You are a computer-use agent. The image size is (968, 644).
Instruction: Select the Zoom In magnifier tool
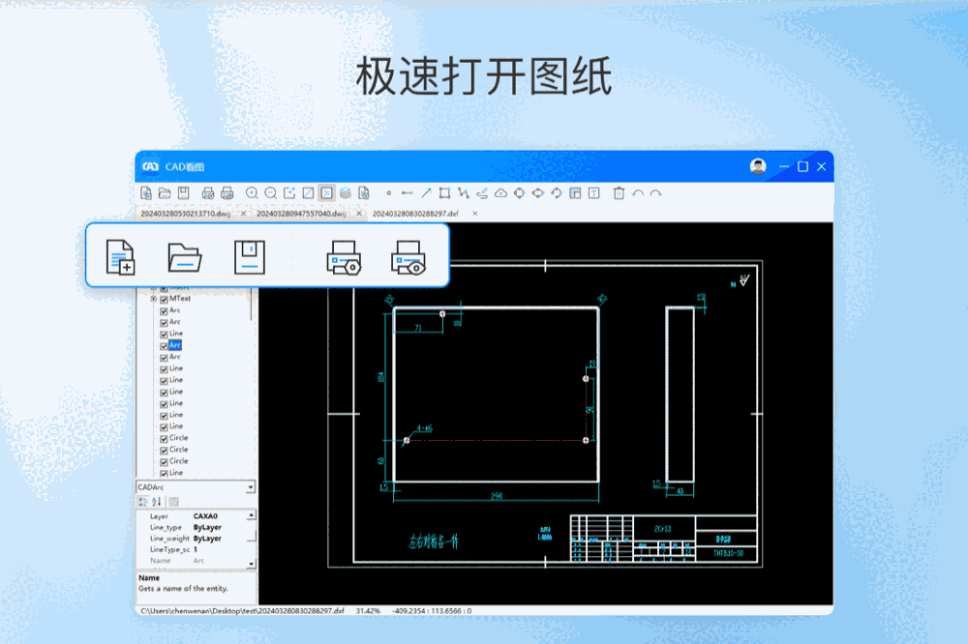coord(252,192)
